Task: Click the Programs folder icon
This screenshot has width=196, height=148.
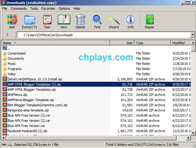Action: point(5,69)
